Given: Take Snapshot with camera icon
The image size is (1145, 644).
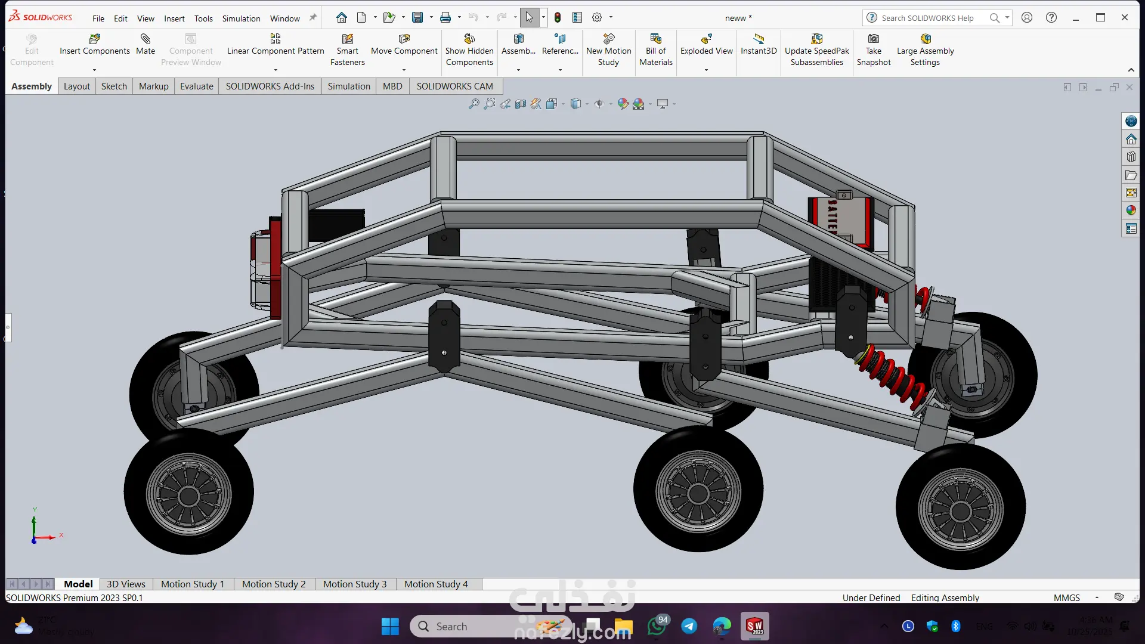Looking at the screenshot, I should pyautogui.click(x=873, y=39).
